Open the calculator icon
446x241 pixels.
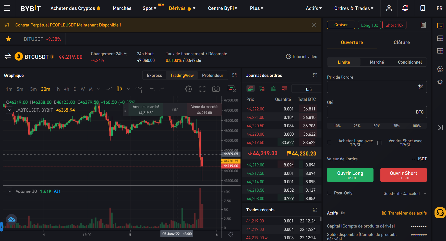point(423,25)
